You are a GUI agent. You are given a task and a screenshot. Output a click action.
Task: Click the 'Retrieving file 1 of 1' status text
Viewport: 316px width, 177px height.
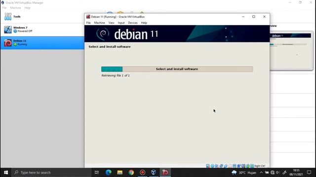tap(116, 75)
